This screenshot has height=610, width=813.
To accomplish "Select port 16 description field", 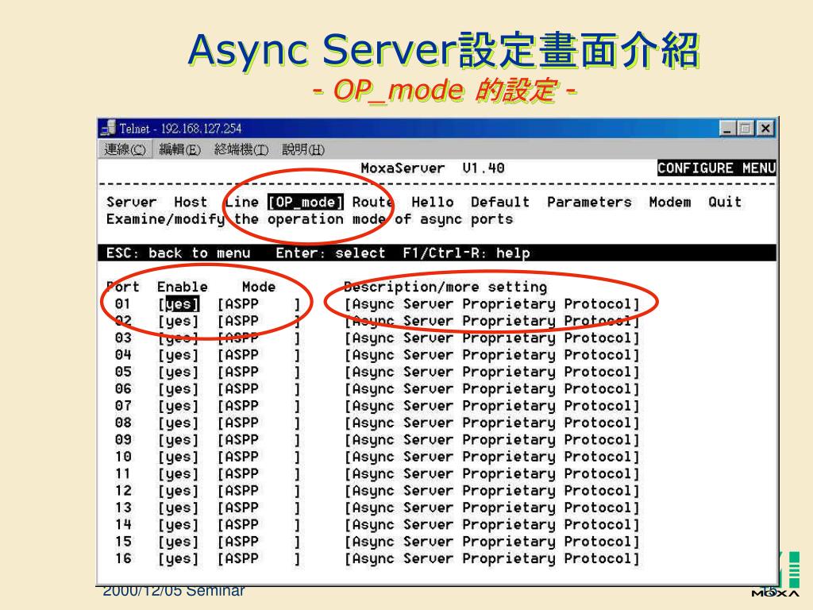I will [492, 558].
